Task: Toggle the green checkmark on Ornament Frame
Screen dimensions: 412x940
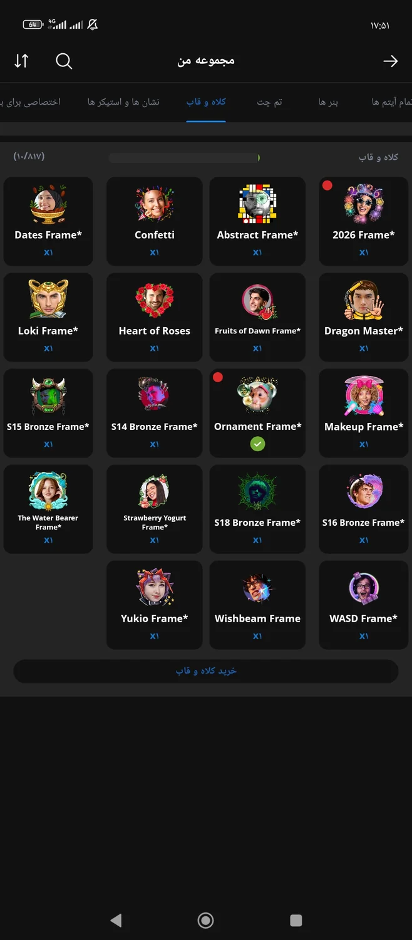Action: click(x=257, y=444)
